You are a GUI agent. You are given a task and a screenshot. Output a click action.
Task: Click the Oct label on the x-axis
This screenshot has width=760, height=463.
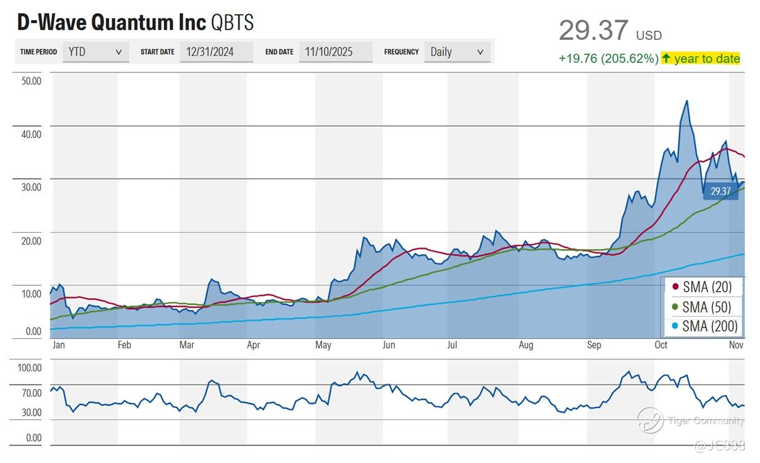pyautogui.click(x=661, y=345)
